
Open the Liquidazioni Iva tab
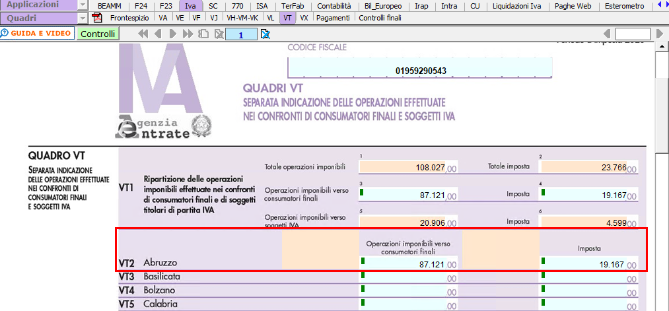(x=516, y=6)
